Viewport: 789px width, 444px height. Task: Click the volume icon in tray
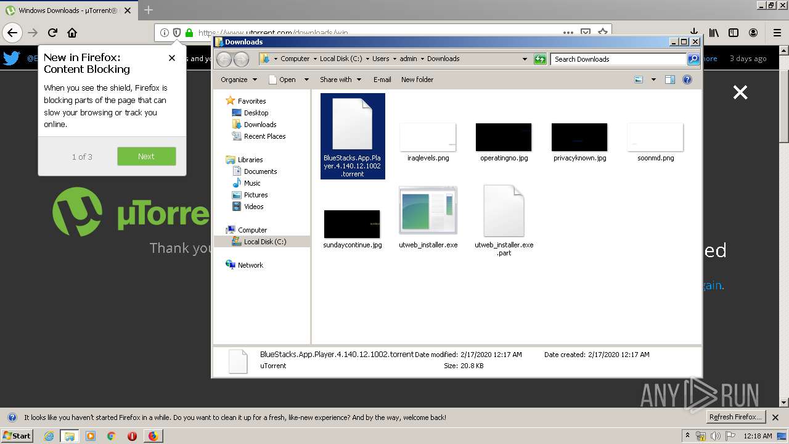pyautogui.click(x=716, y=436)
